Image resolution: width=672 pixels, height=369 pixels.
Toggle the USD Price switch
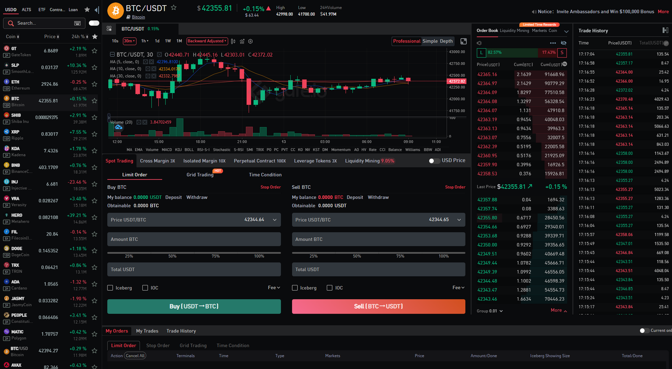point(434,161)
